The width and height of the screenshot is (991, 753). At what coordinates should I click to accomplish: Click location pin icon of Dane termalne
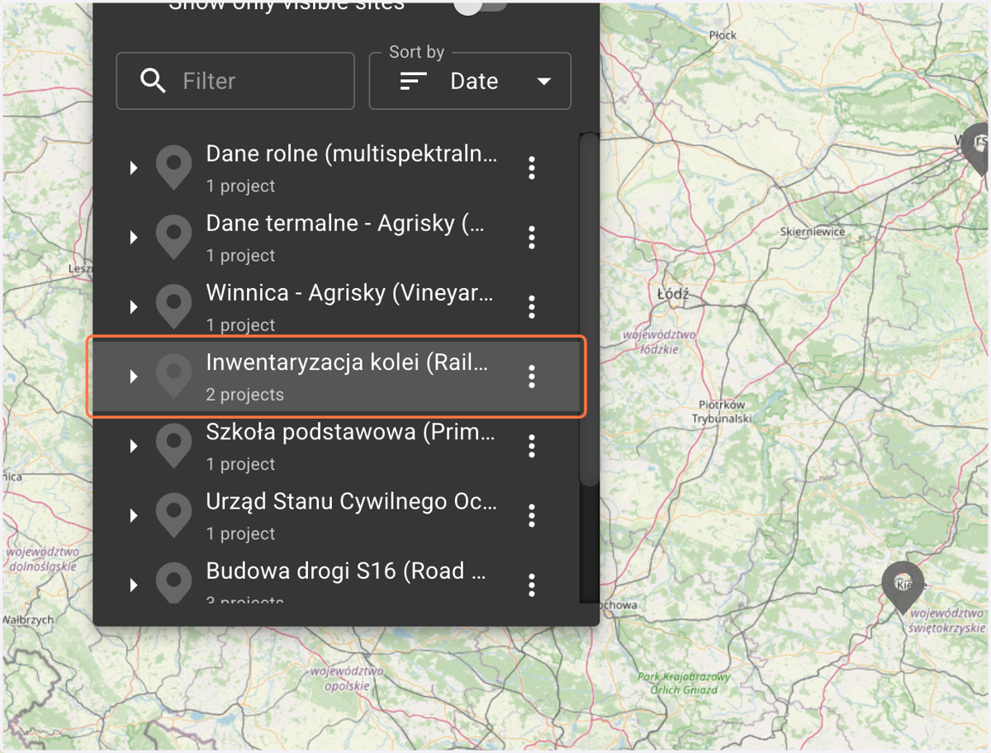[x=173, y=238]
